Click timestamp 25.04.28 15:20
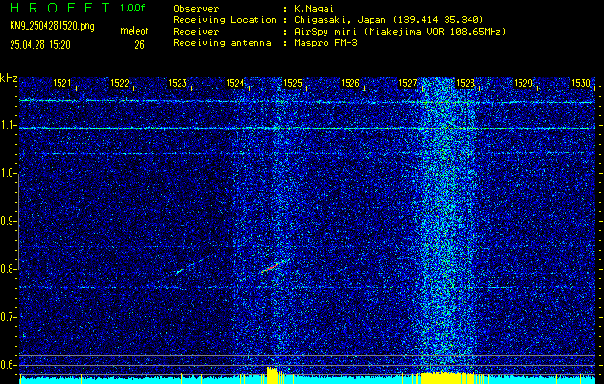Image resolution: width=604 pixels, height=384 pixels. click(40, 45)
